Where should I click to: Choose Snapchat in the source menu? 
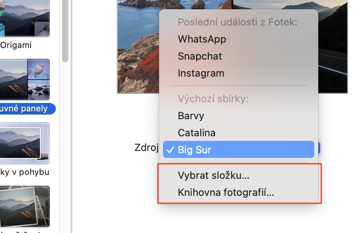[238, 56]
